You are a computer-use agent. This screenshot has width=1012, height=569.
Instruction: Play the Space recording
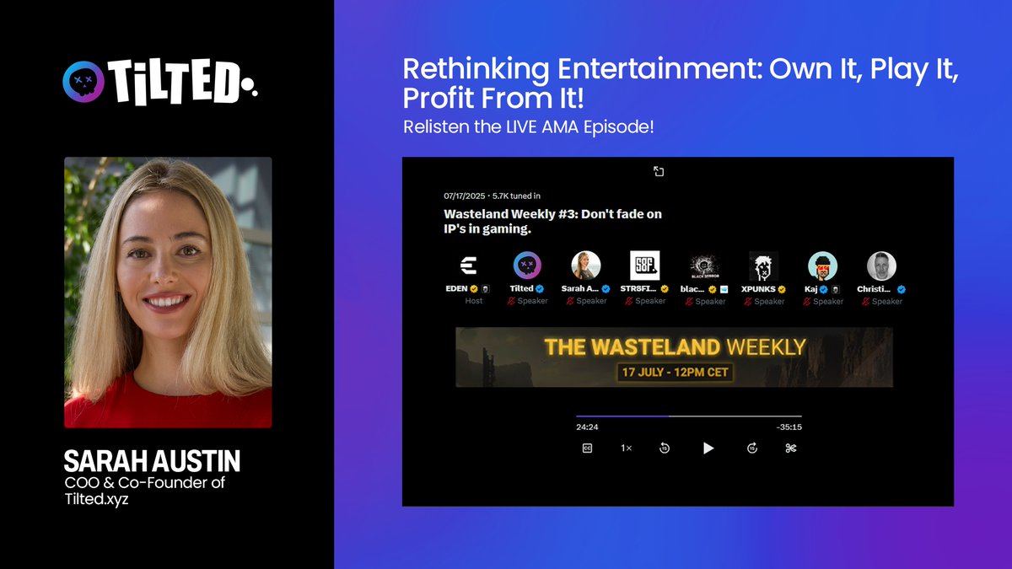pos(708,448)
